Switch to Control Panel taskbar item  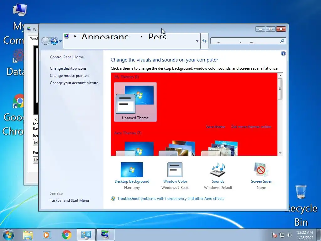(x=86, y=235)
